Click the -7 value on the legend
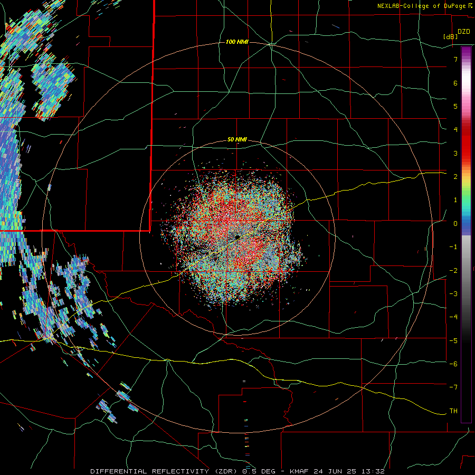 (453, 387)
